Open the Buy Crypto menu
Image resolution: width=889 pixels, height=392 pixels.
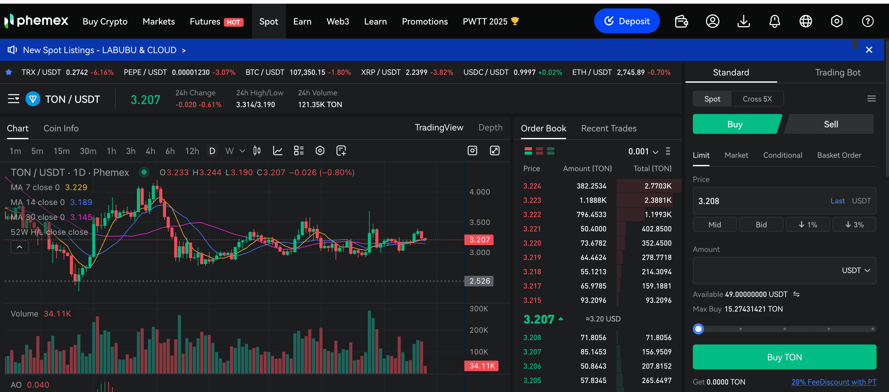point(105,21)
